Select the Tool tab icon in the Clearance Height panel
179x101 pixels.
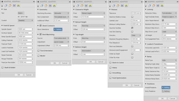(74, 6)
